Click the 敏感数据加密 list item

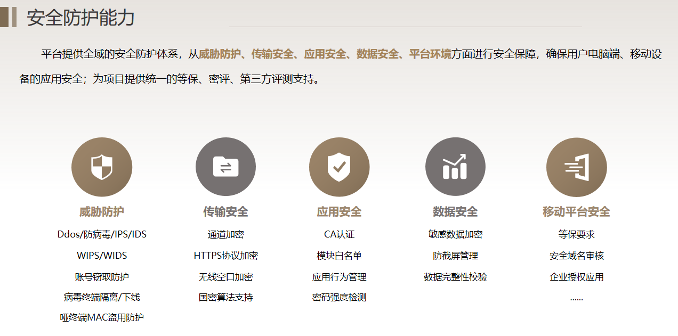coord(455,235)
